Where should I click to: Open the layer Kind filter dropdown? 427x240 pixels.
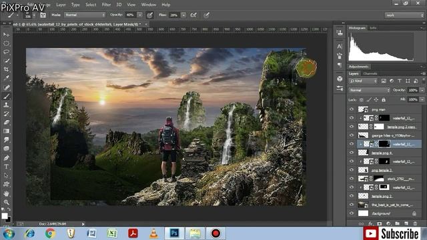pos(363,81)
